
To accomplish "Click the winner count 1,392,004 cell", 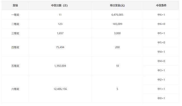I will pyautogui.click(x=60, y=66).
